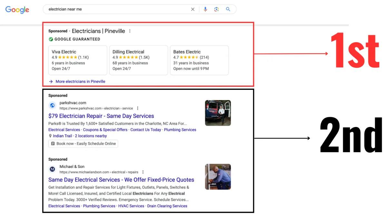Click the Michael & Son electrician thumbnail image

pyautogui.click(x=218, y=177)
